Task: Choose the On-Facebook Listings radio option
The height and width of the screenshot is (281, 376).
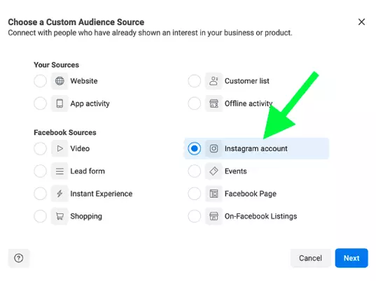Action: click(x=194, y=216)
